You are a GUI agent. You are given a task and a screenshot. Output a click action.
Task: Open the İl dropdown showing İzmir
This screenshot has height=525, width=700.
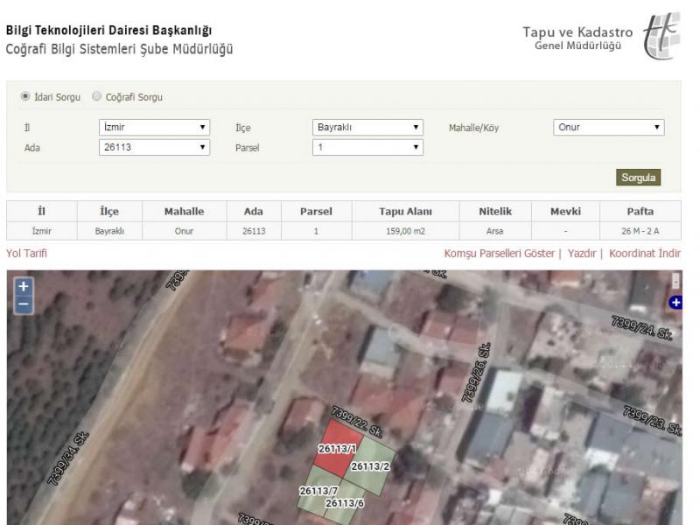pos(154,128)
